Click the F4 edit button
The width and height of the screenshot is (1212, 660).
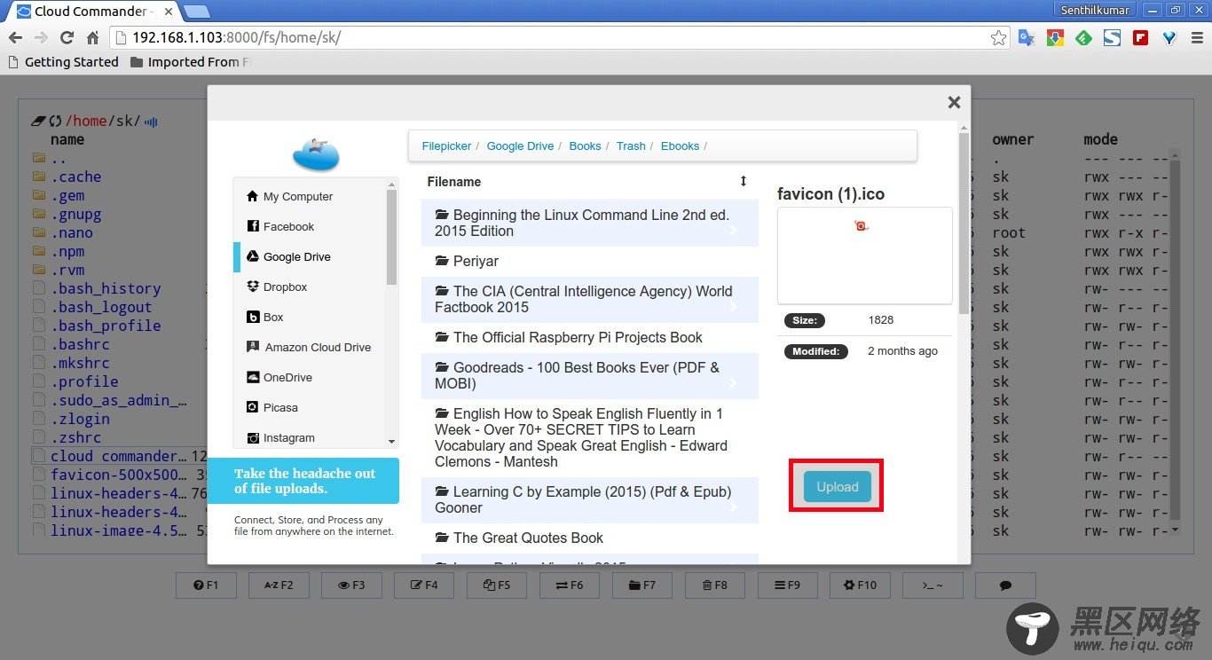424,585
